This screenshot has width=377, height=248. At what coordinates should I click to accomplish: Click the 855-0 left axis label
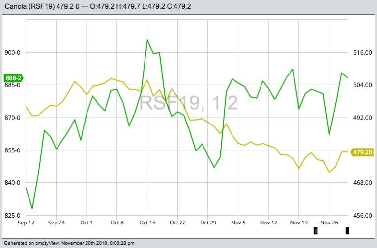tap(13, 150)
